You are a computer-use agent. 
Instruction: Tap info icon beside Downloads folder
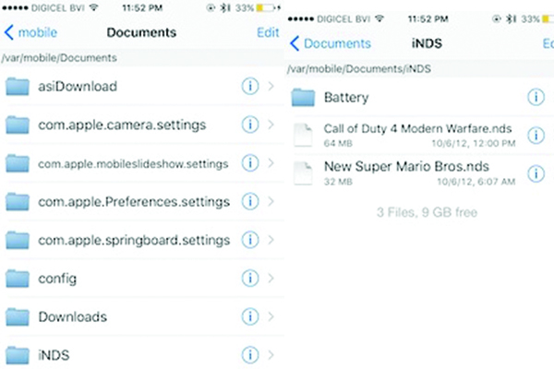tap(248, 316)
